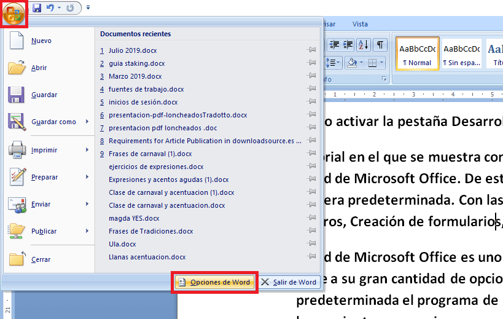Expand the Guardar como submenu arrow

87,122
